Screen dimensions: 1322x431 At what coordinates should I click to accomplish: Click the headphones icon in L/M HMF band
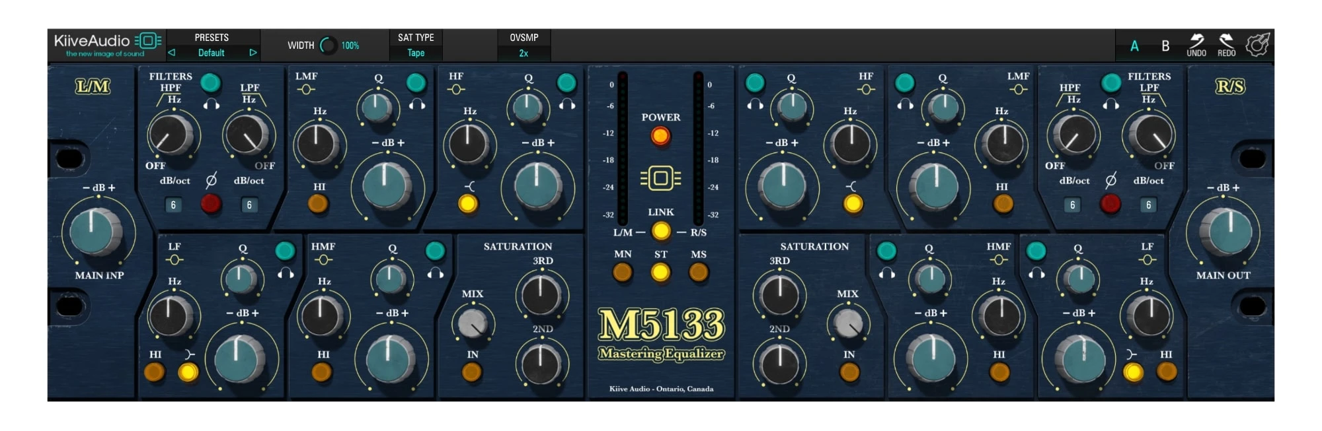(x=436, y=273)
